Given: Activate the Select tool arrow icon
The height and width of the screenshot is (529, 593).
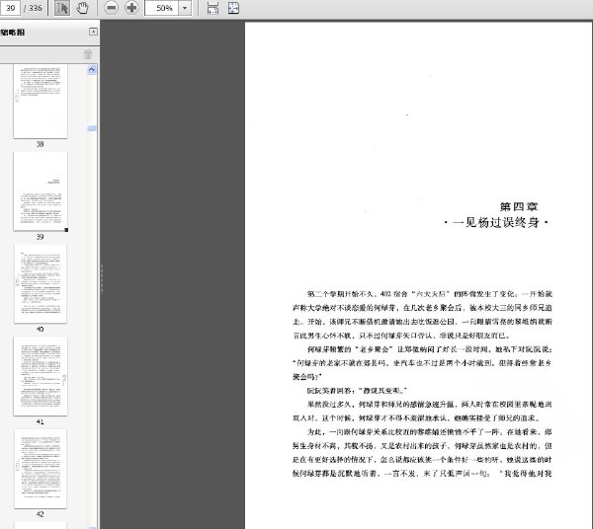Looking at the screenshot, I should (x=62, y=8).
